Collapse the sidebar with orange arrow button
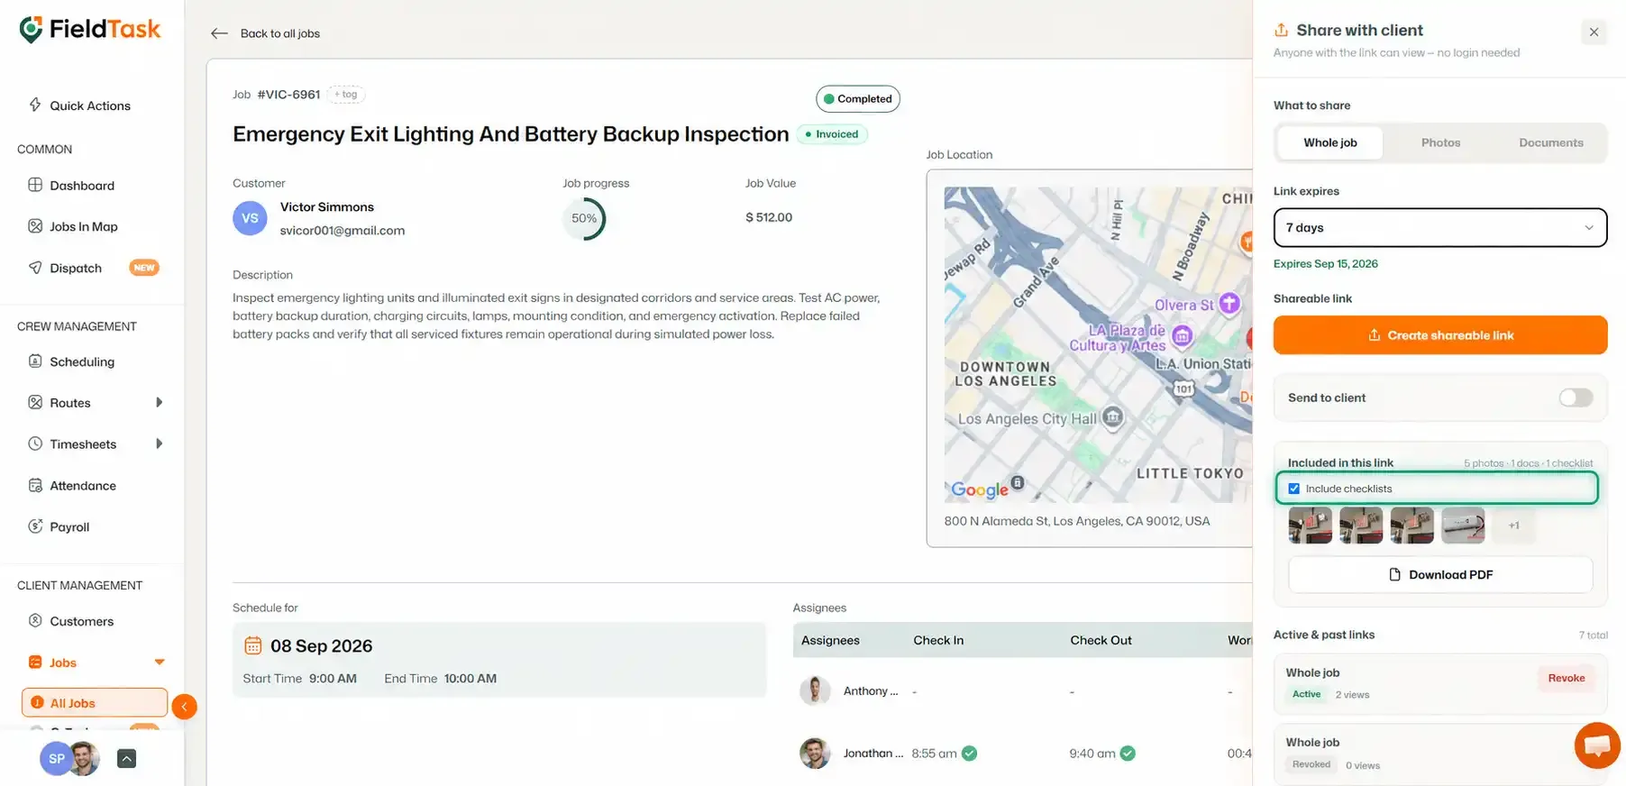Image resolution: width=1626 pixels, height=786 pixels. pos(184,707)
